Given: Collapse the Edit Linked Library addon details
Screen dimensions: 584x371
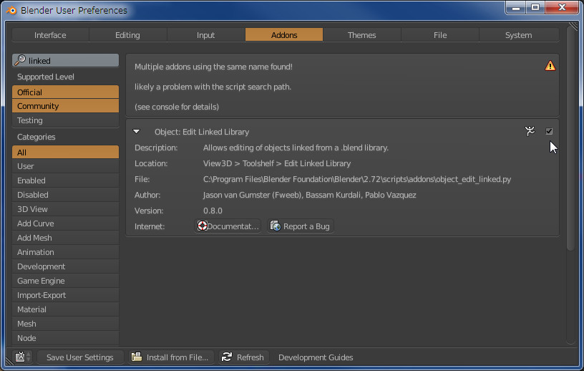Looking at the screenshot, I should 136,131.
